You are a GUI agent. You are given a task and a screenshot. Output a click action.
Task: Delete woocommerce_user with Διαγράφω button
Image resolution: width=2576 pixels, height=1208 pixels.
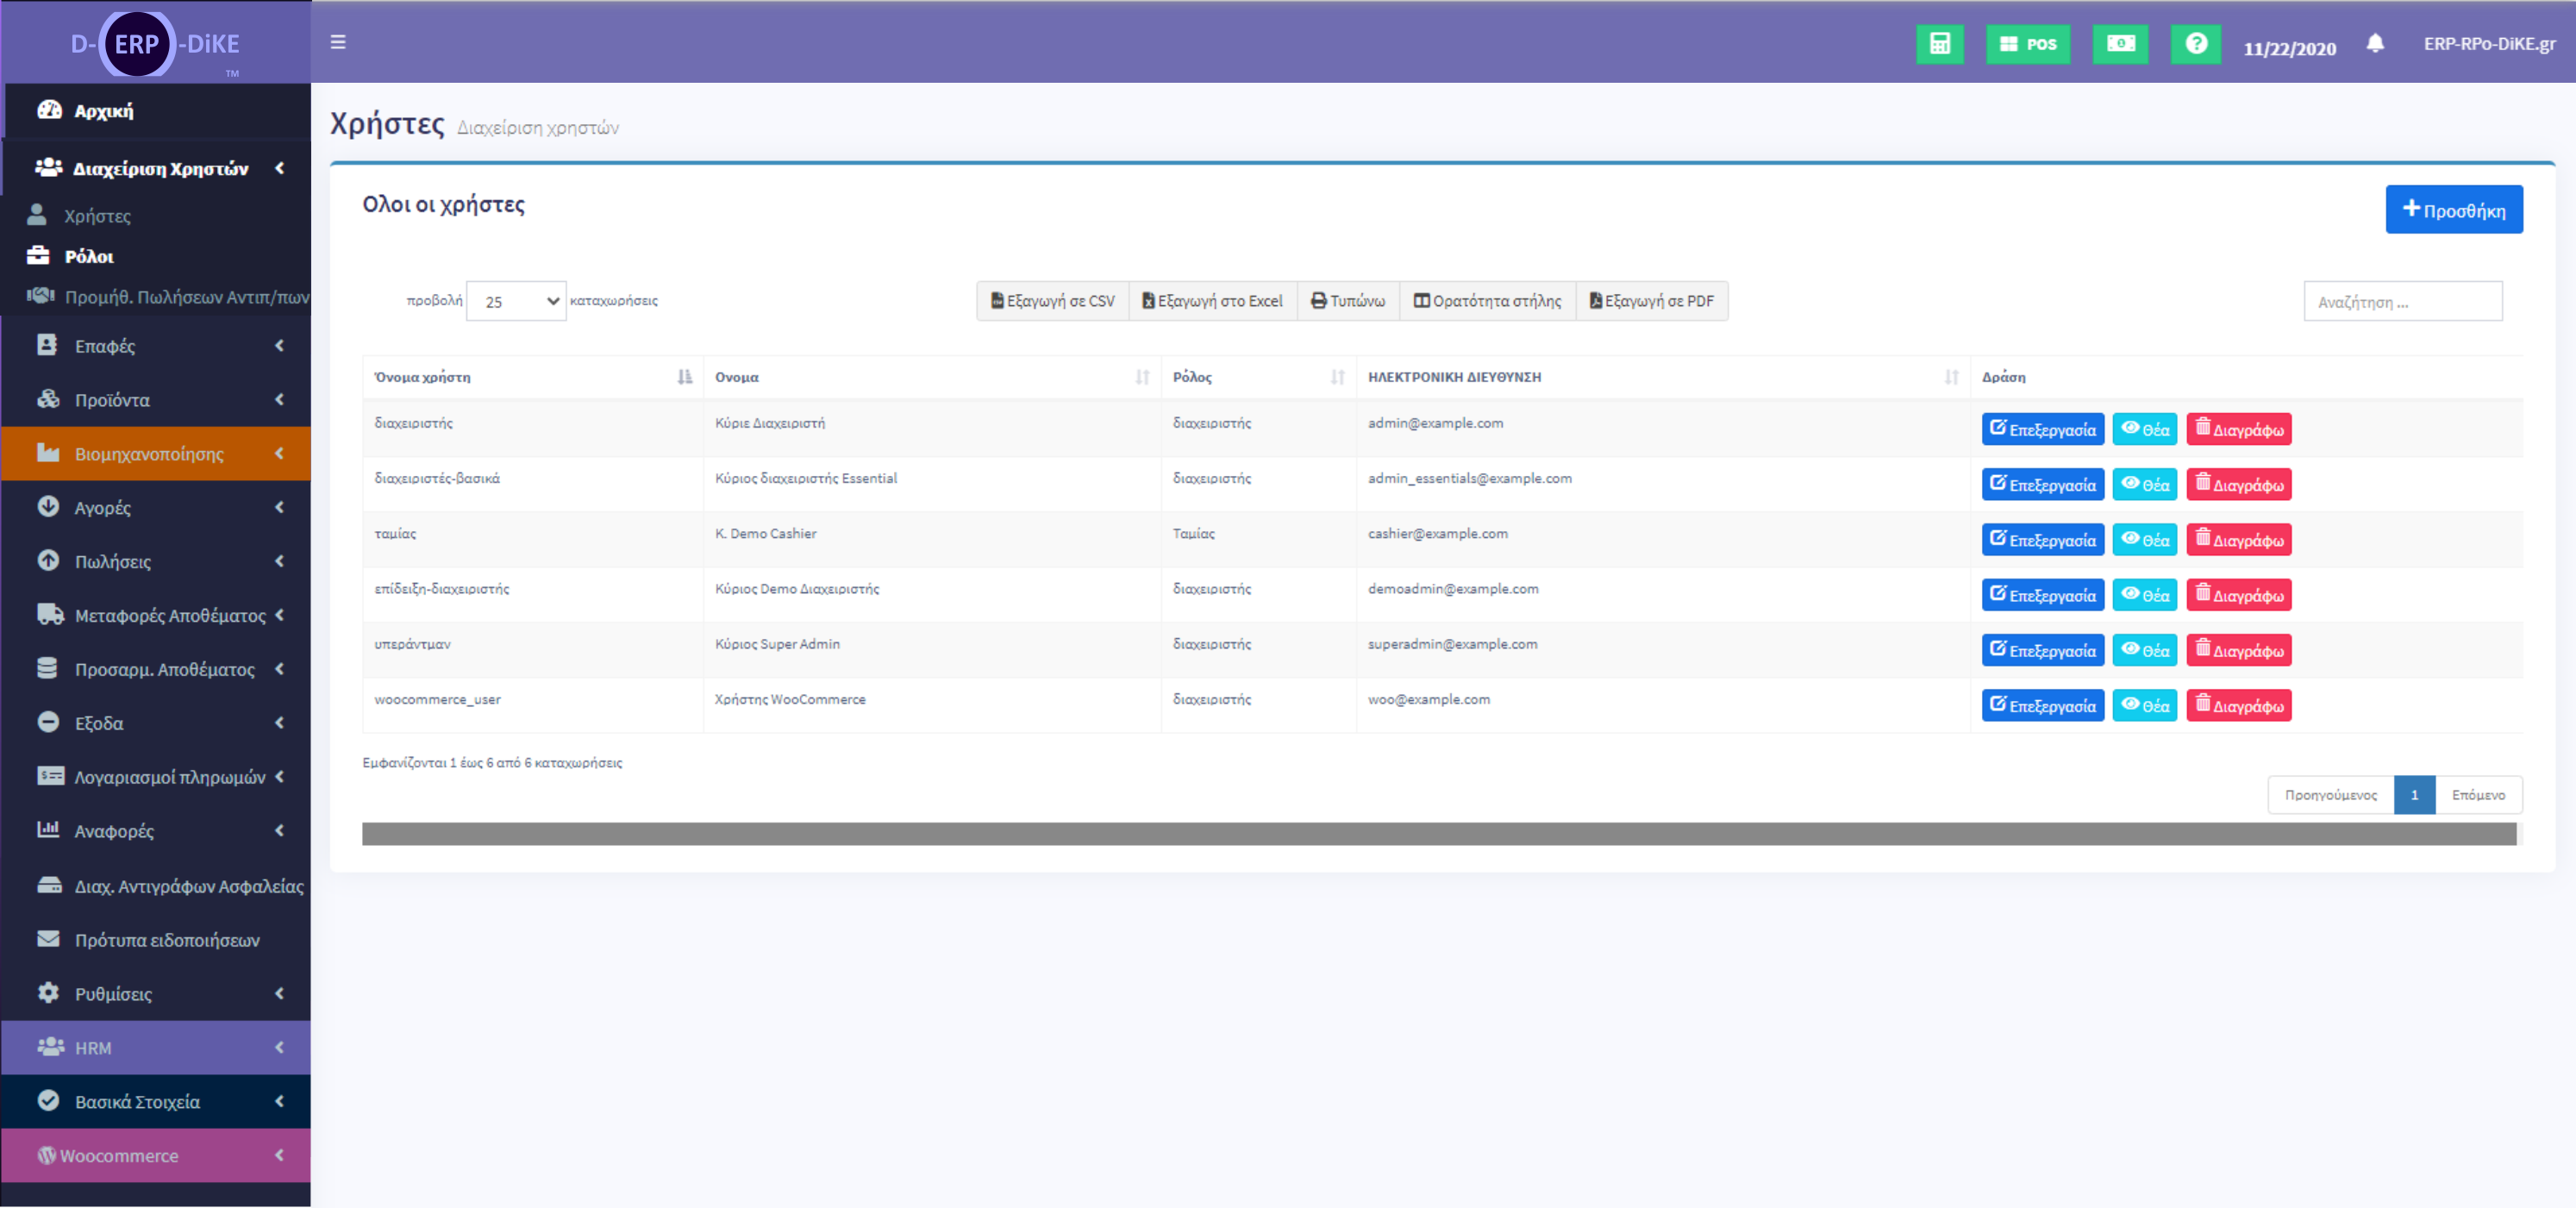point(2238,706)
